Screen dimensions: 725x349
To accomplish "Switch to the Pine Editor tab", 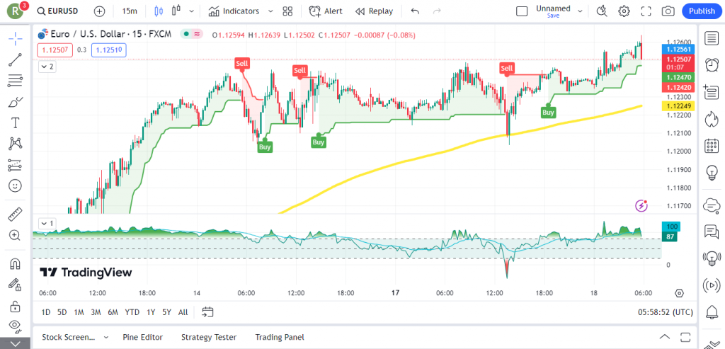I will [x=143, y=337].
